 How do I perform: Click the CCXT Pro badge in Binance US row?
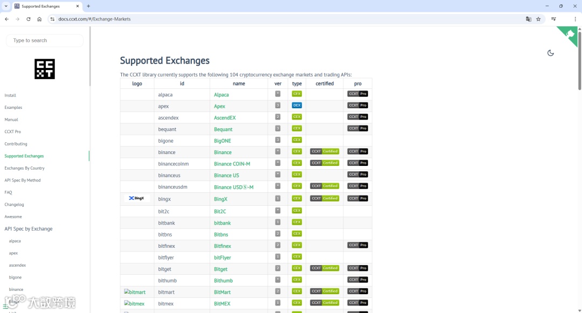click(357, 175)
